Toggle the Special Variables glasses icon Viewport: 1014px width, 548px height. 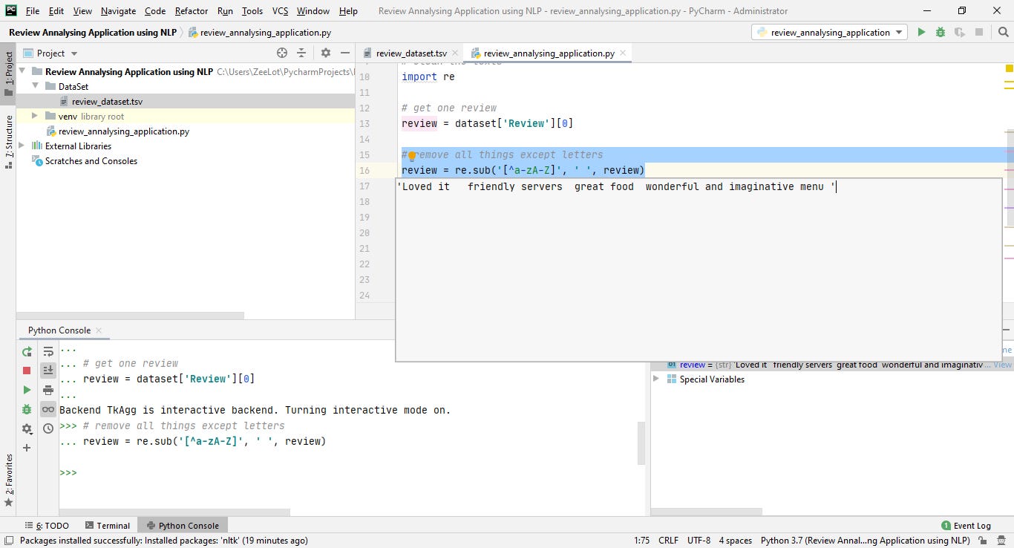tap(48, 409)
